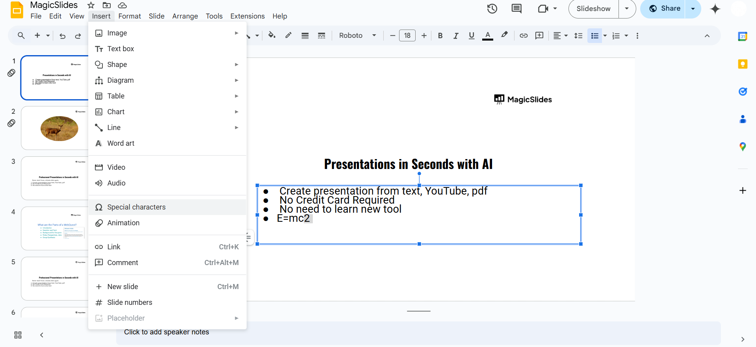Click the insert link toolbar icon

click(524, 36)
